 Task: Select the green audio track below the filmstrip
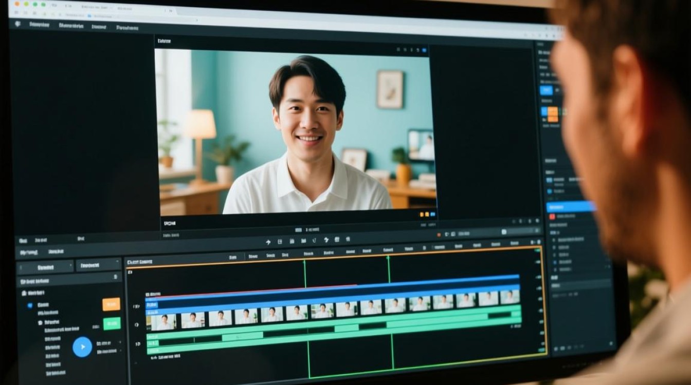[334, 329]
